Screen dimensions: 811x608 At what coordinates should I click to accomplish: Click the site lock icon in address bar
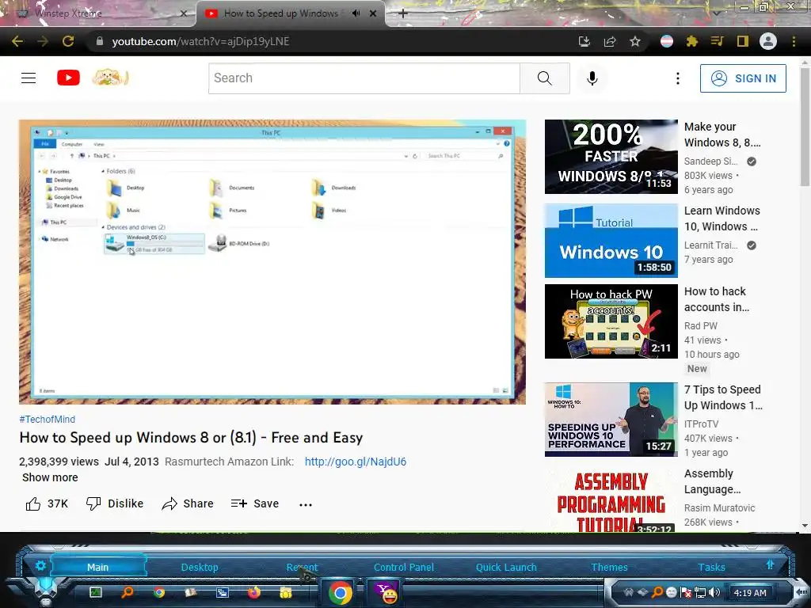(99, 41)
